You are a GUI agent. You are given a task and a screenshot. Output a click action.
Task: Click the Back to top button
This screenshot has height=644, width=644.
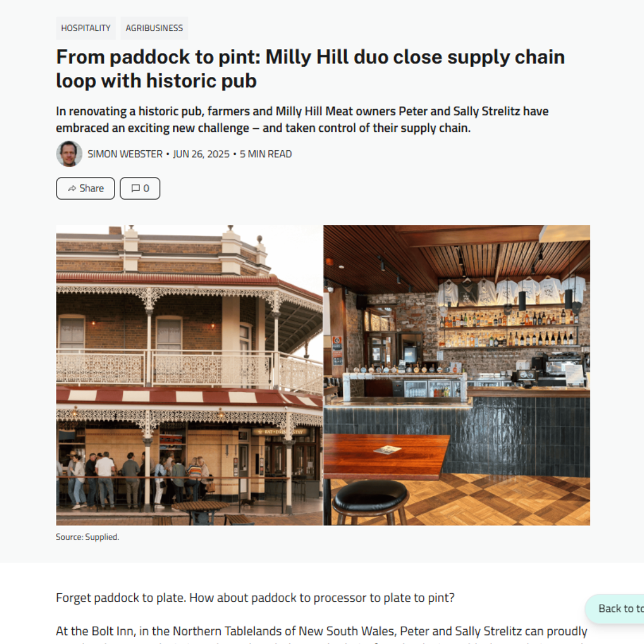(615, 608)
